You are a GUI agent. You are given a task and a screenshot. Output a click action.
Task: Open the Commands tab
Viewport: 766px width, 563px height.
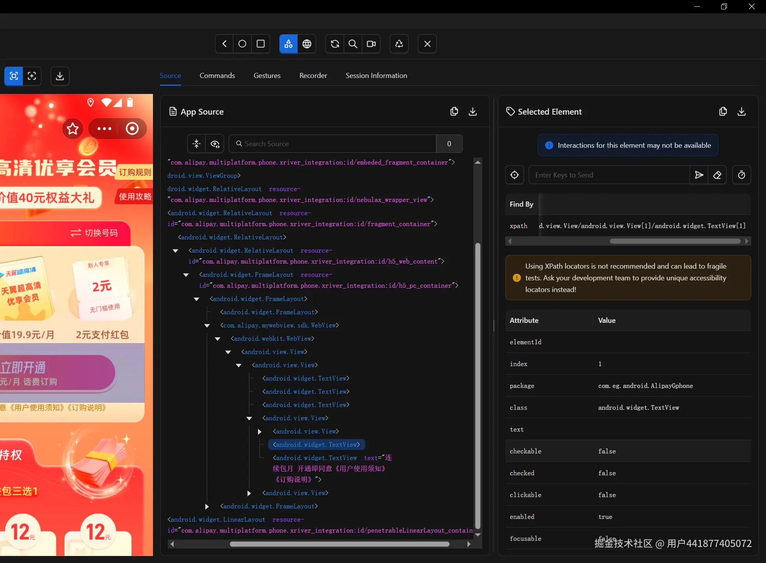point(217,76)
